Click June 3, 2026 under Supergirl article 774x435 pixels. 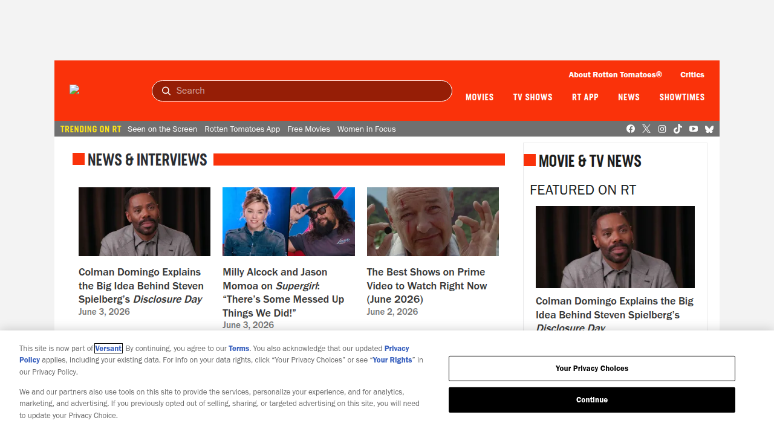248,325
